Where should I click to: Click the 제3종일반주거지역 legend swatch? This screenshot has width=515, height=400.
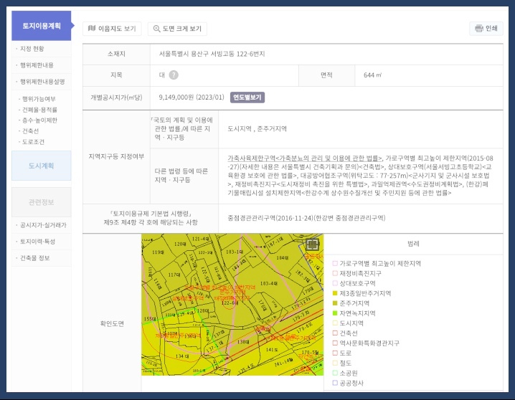335,293
